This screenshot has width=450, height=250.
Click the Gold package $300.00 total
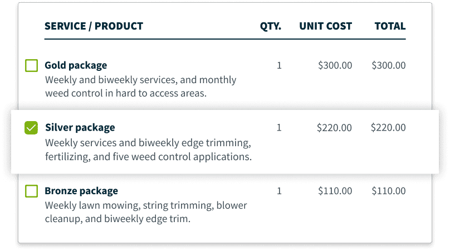click(x=389, y=65)
